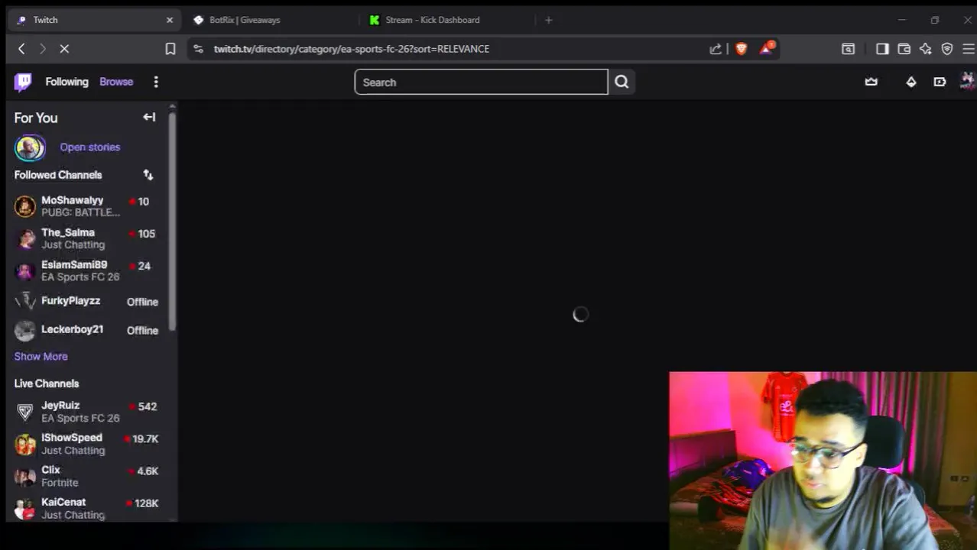977x550 pixels.
Task: Focus the Twitch search field
Action: tap(481, 82)
